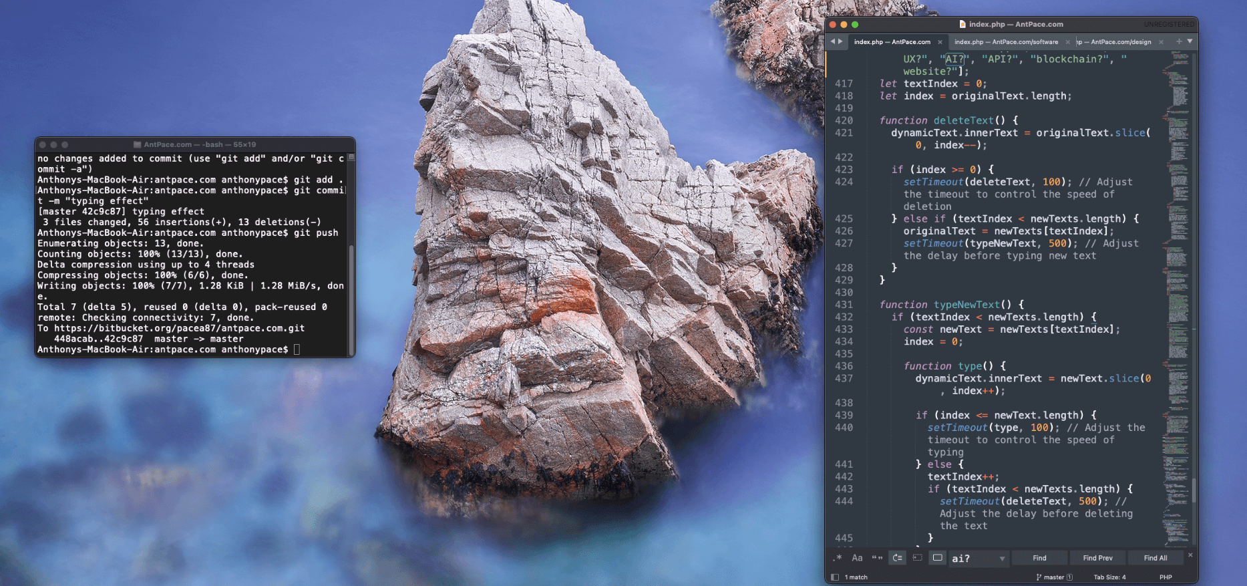Image resolution: width=1247 pixels, height=586 pixels.
Task: Click the new tab plus icon
Action: click(1179, 41)
